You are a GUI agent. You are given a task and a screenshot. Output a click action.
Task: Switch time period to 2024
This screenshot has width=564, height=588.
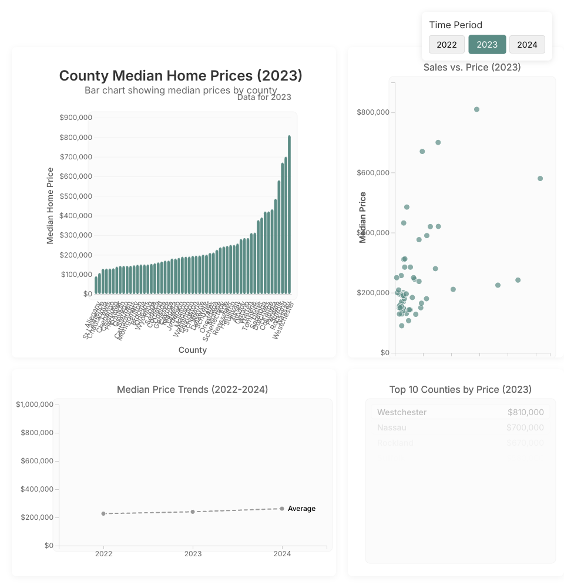(527, 45)
